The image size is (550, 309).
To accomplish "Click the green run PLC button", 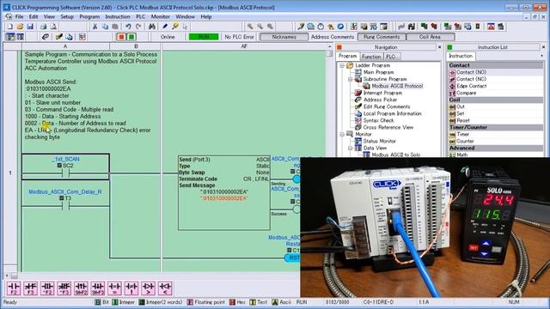I will (x=131, y=37).
